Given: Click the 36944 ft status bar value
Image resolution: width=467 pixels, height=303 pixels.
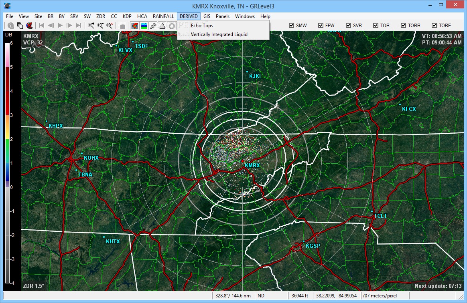Looking at the screenshot, I should [300, 295].
